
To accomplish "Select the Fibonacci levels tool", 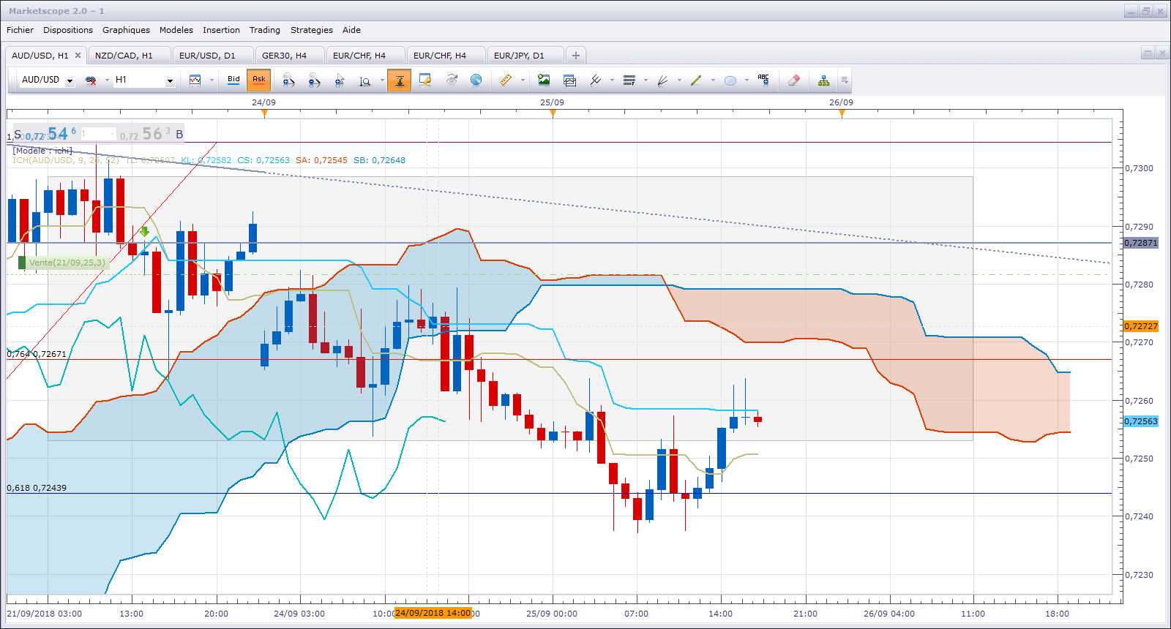I will tap(629, 80).
